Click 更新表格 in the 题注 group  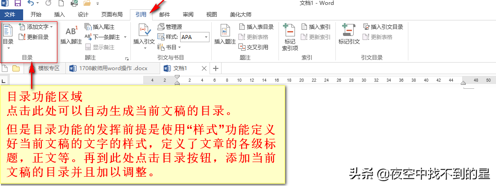(x=254, y=37)
